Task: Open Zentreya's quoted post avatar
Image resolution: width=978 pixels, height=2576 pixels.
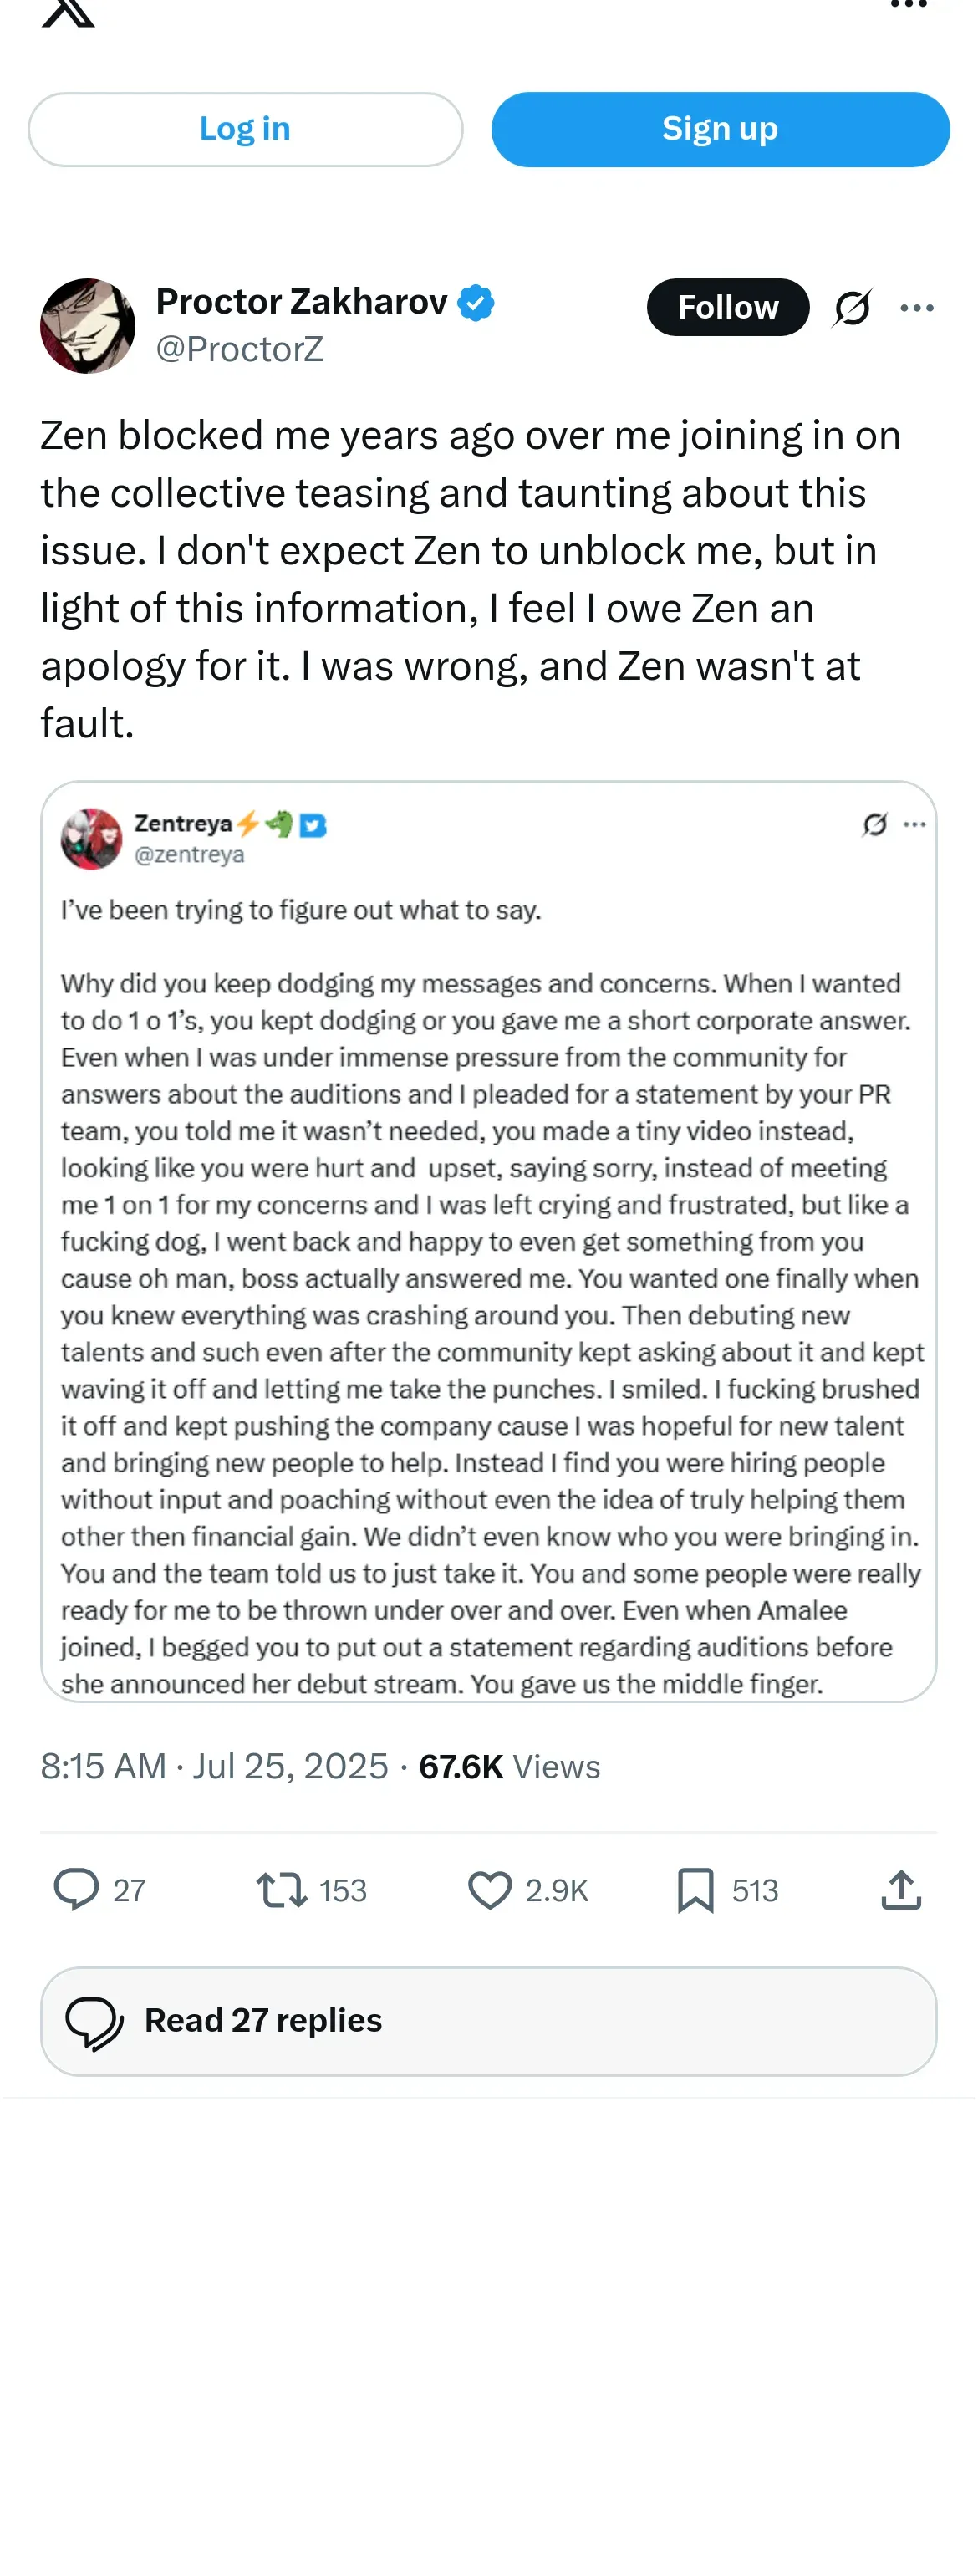Action: pyautogui.click(x=91, y=838)
